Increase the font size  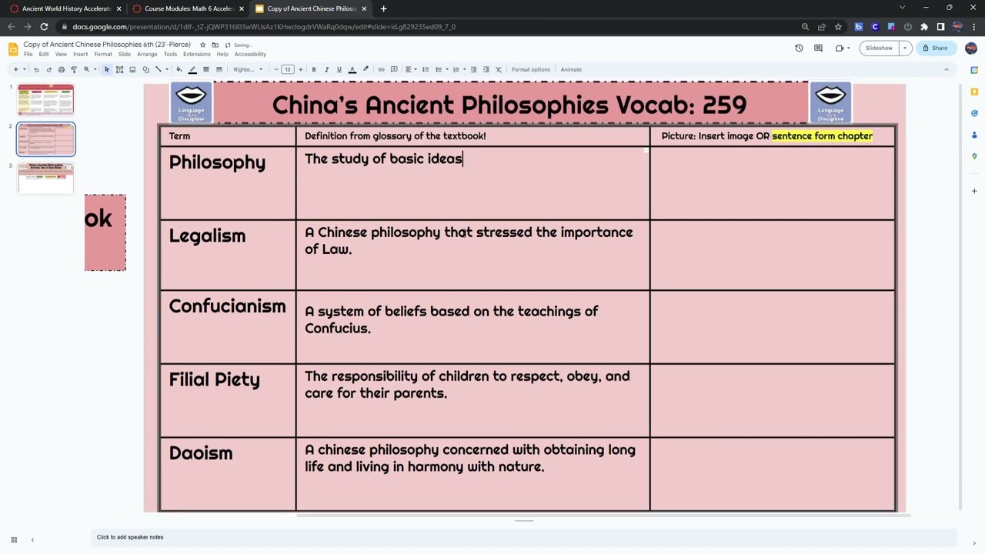click(x=300, y=69)
